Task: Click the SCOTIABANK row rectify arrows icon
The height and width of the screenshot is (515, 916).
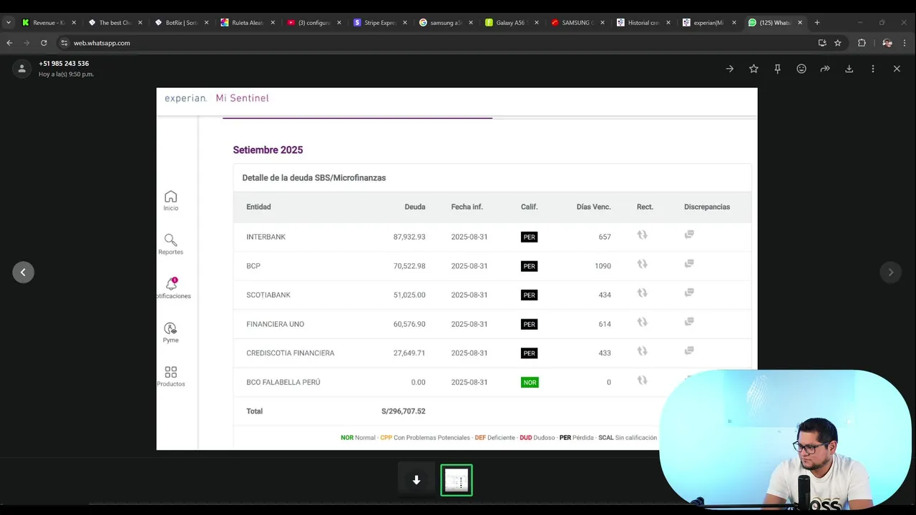Action: (643, 293)
